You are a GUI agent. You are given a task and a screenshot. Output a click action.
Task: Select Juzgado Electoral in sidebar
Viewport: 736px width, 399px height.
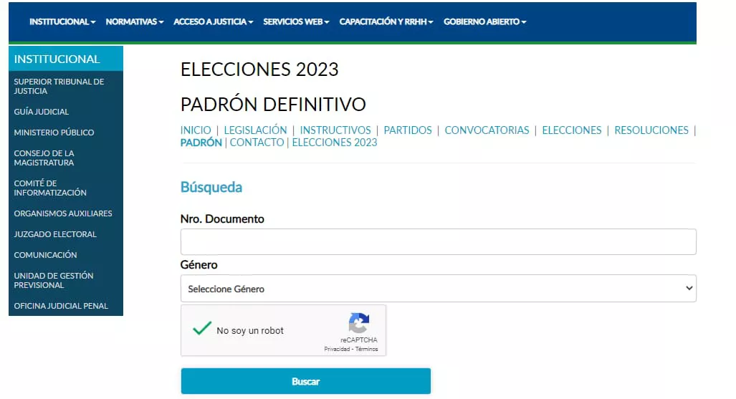click(x=55, y=234)
